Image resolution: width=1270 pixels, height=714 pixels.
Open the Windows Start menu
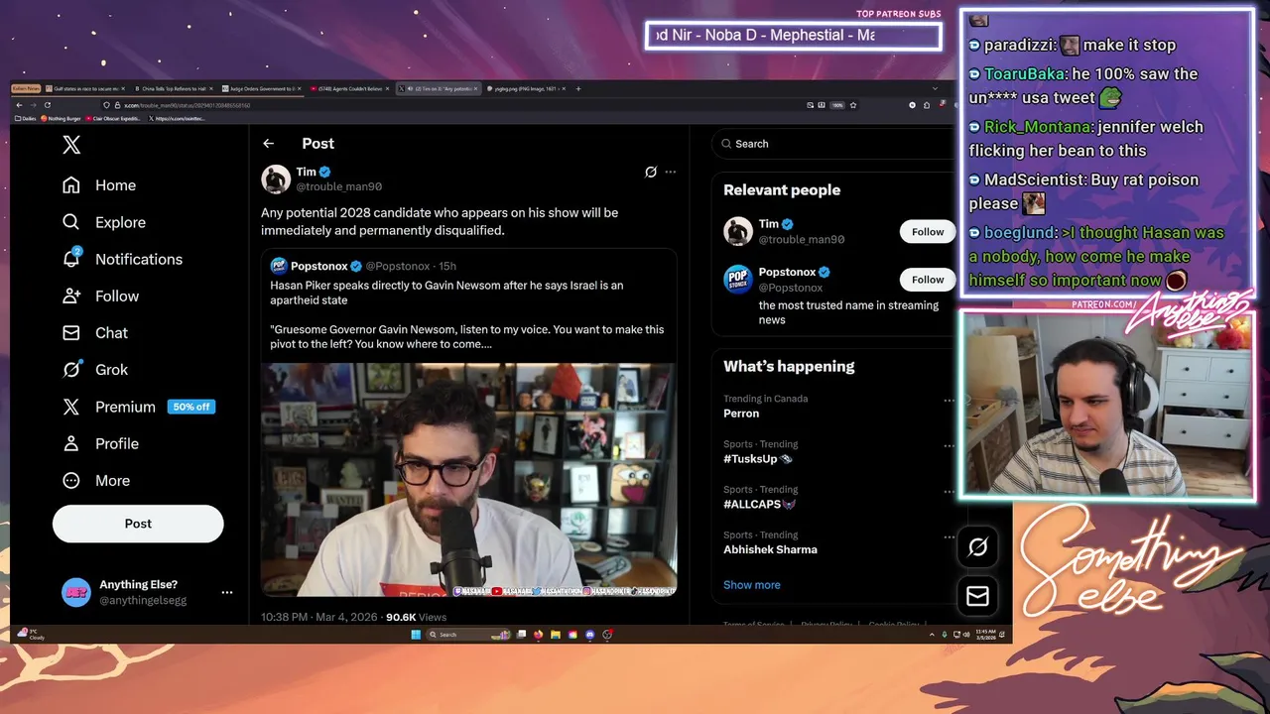click(416, 635)
